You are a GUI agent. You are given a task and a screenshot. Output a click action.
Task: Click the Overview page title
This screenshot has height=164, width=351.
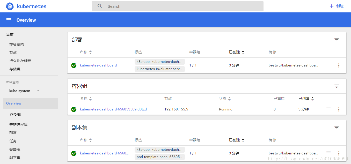click(x=26, y=20)
